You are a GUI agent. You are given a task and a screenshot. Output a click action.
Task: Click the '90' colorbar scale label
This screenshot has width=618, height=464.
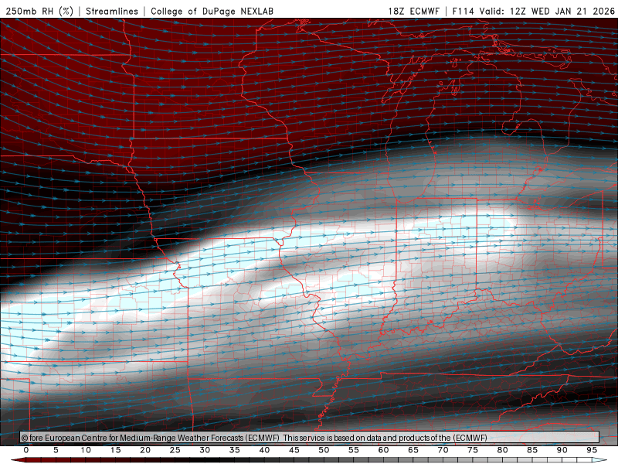click(x=562, y=450)
